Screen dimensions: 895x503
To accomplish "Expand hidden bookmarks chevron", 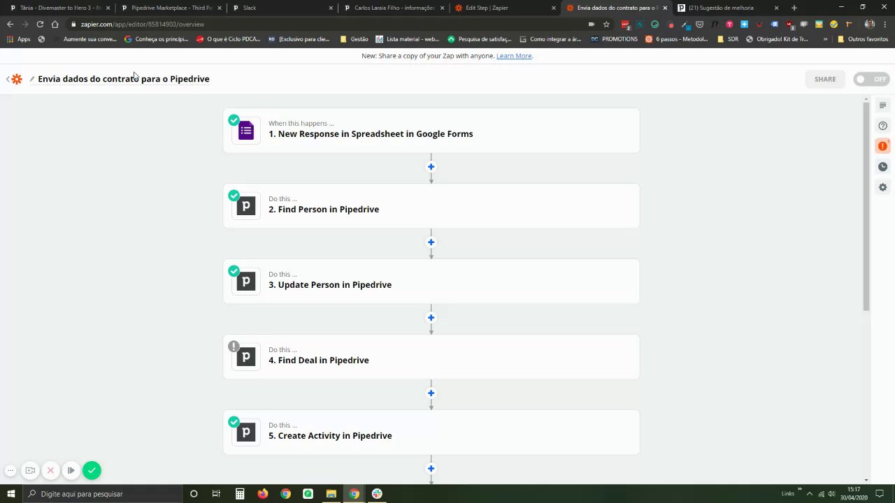I will pyautogui.click(x=825, y=39).
